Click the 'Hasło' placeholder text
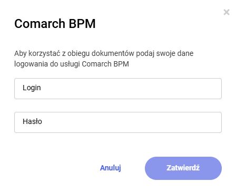 coord(32,121)
